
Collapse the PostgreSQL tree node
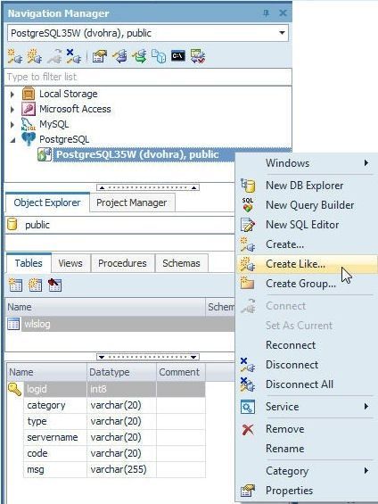12,140
